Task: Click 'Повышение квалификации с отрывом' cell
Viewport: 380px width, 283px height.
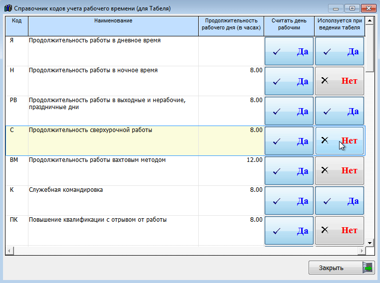Action: [113, 231]
